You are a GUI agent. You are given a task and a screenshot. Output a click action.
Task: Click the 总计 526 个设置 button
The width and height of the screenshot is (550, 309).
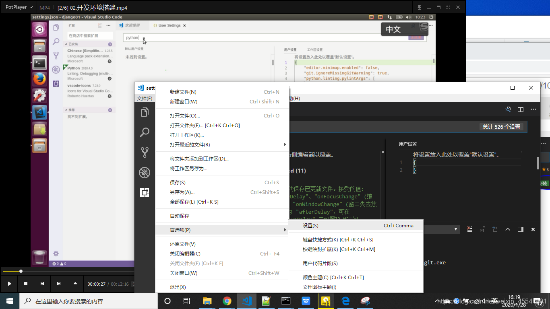pos(501,126)
